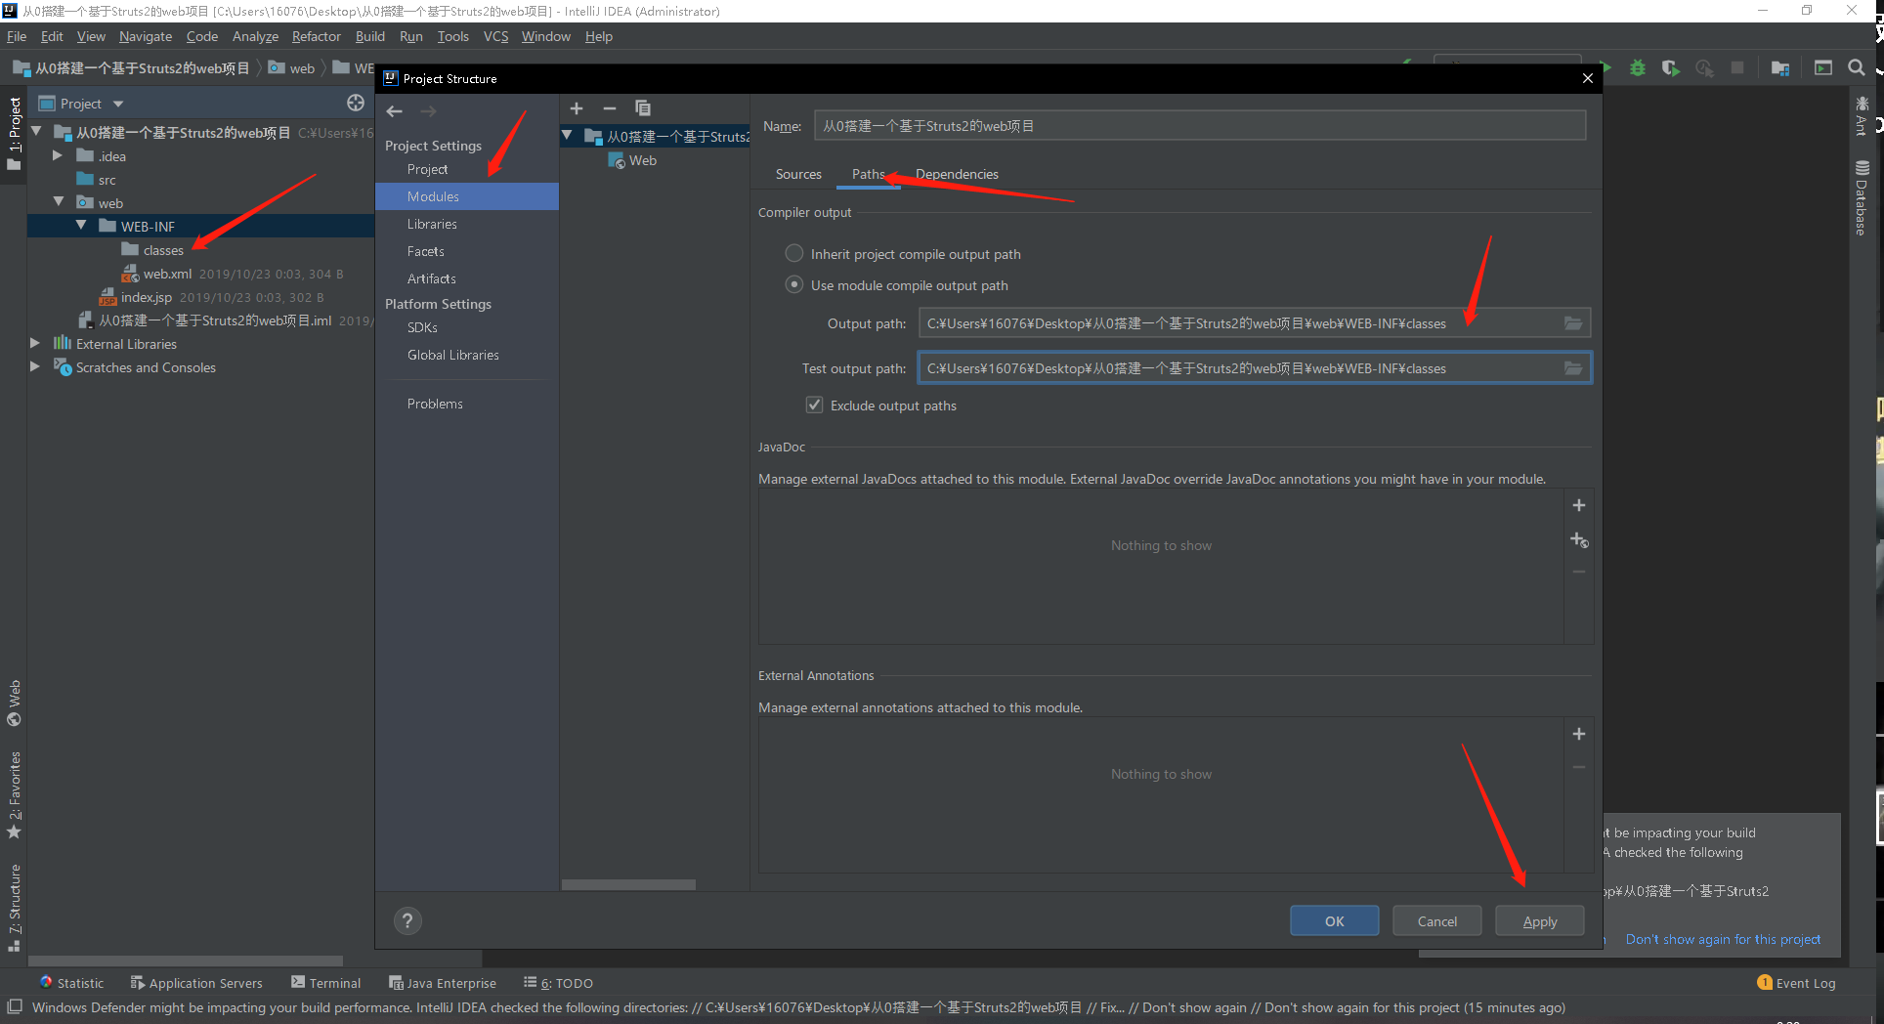Viewport: 1884px width, 1024px height.
Task: Open the Refactor menu
Action: click(x=317, y=36)
